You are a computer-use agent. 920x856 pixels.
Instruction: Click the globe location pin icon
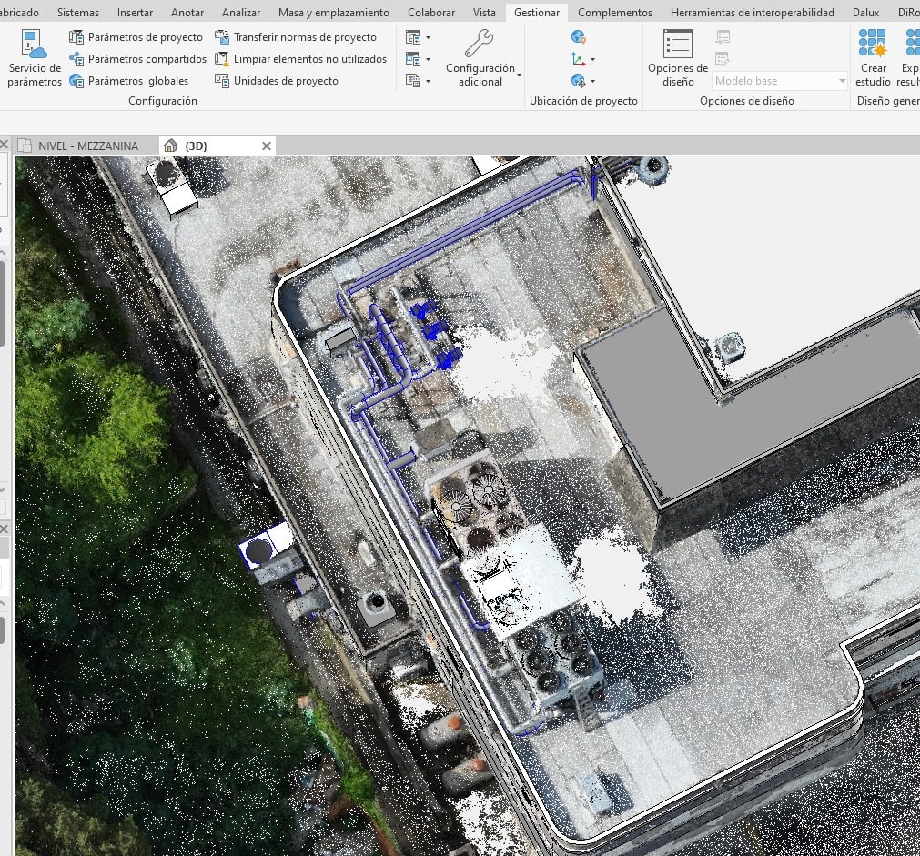pyautogui.click(x=579, y=37)
